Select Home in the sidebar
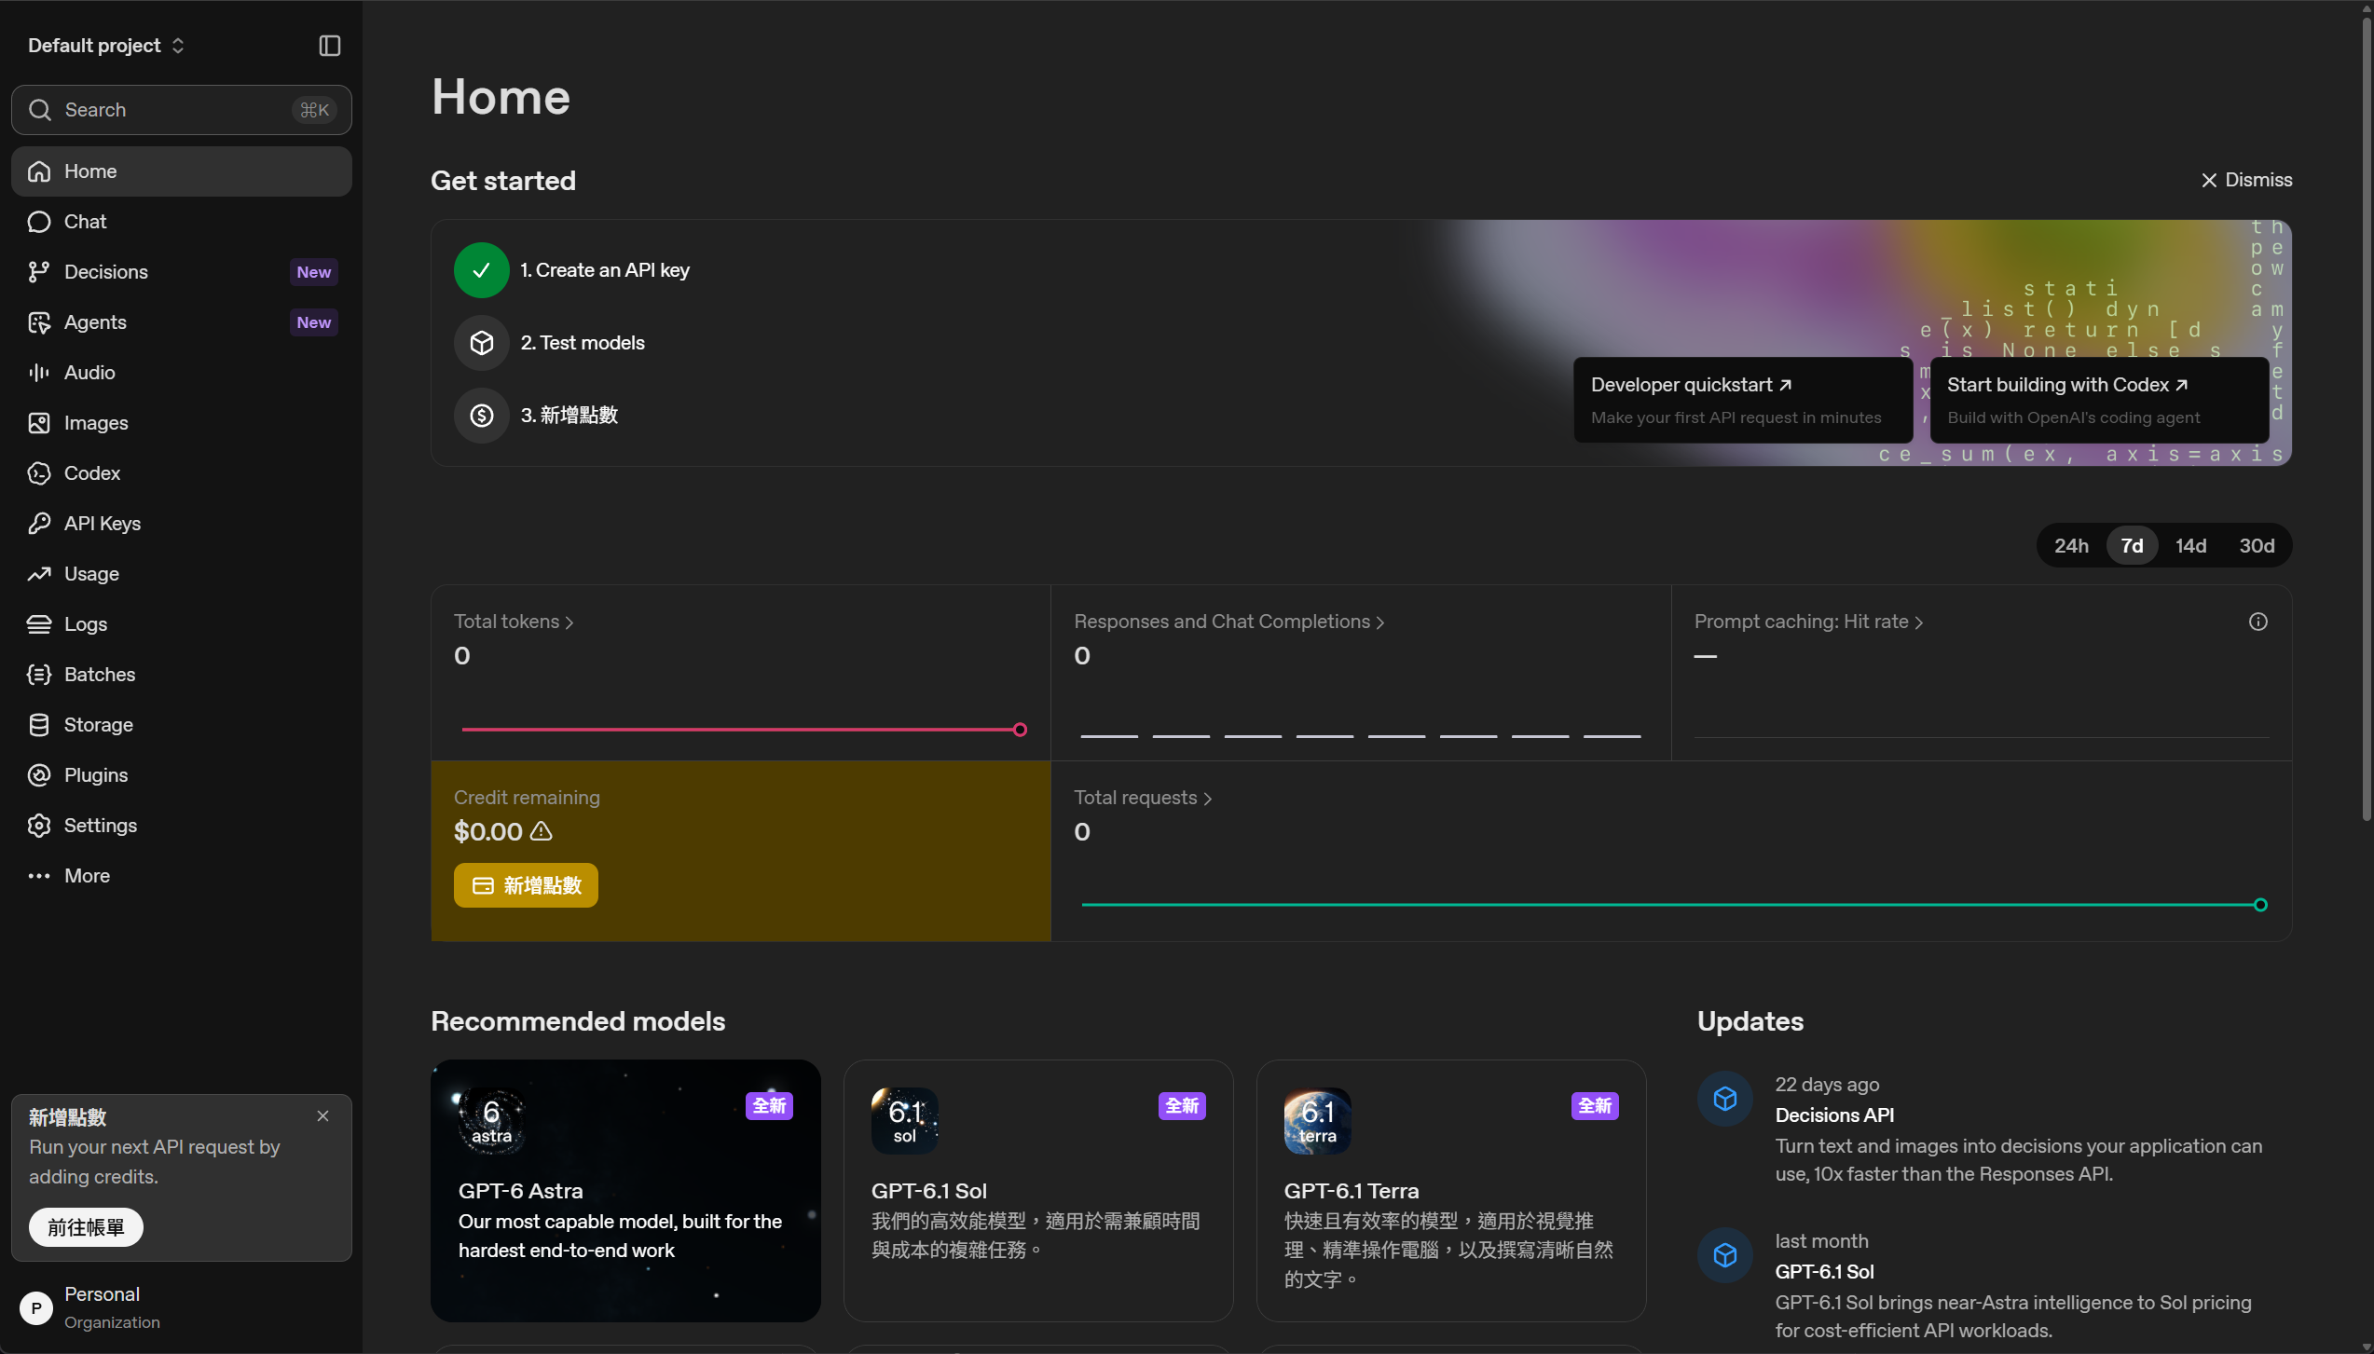Screen dimensions: 2374x1354 point(181,171)
